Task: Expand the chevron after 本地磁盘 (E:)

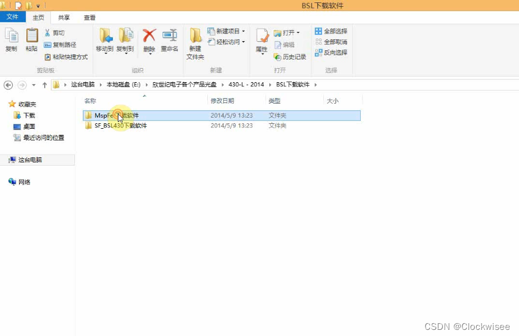Action: 147,85
